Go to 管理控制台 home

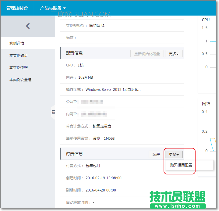click(17, 8)
